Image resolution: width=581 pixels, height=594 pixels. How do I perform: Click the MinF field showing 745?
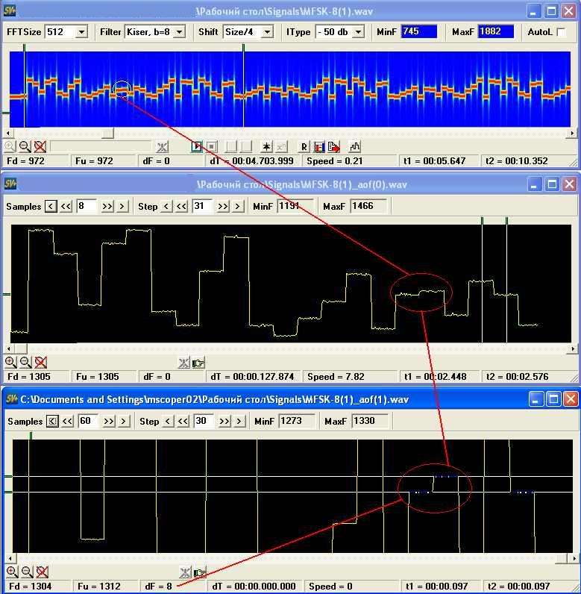(x=418, y=32)
